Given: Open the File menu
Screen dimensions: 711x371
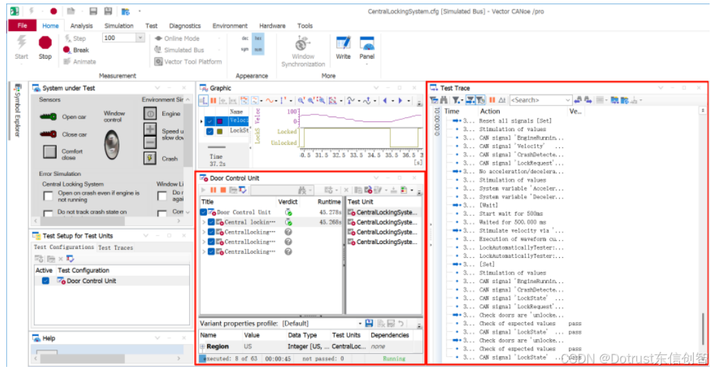Looking at the screenshot, I should pyautogui.click(x=22, y=26).
